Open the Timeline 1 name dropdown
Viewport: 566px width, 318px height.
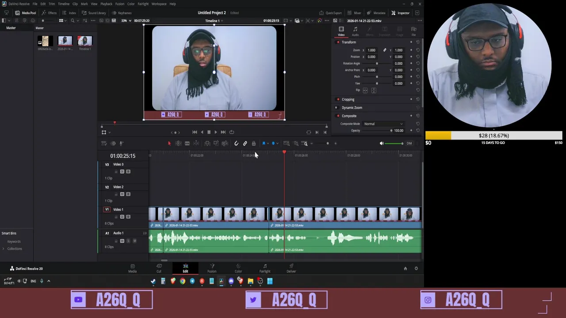[x=214, y=21]
